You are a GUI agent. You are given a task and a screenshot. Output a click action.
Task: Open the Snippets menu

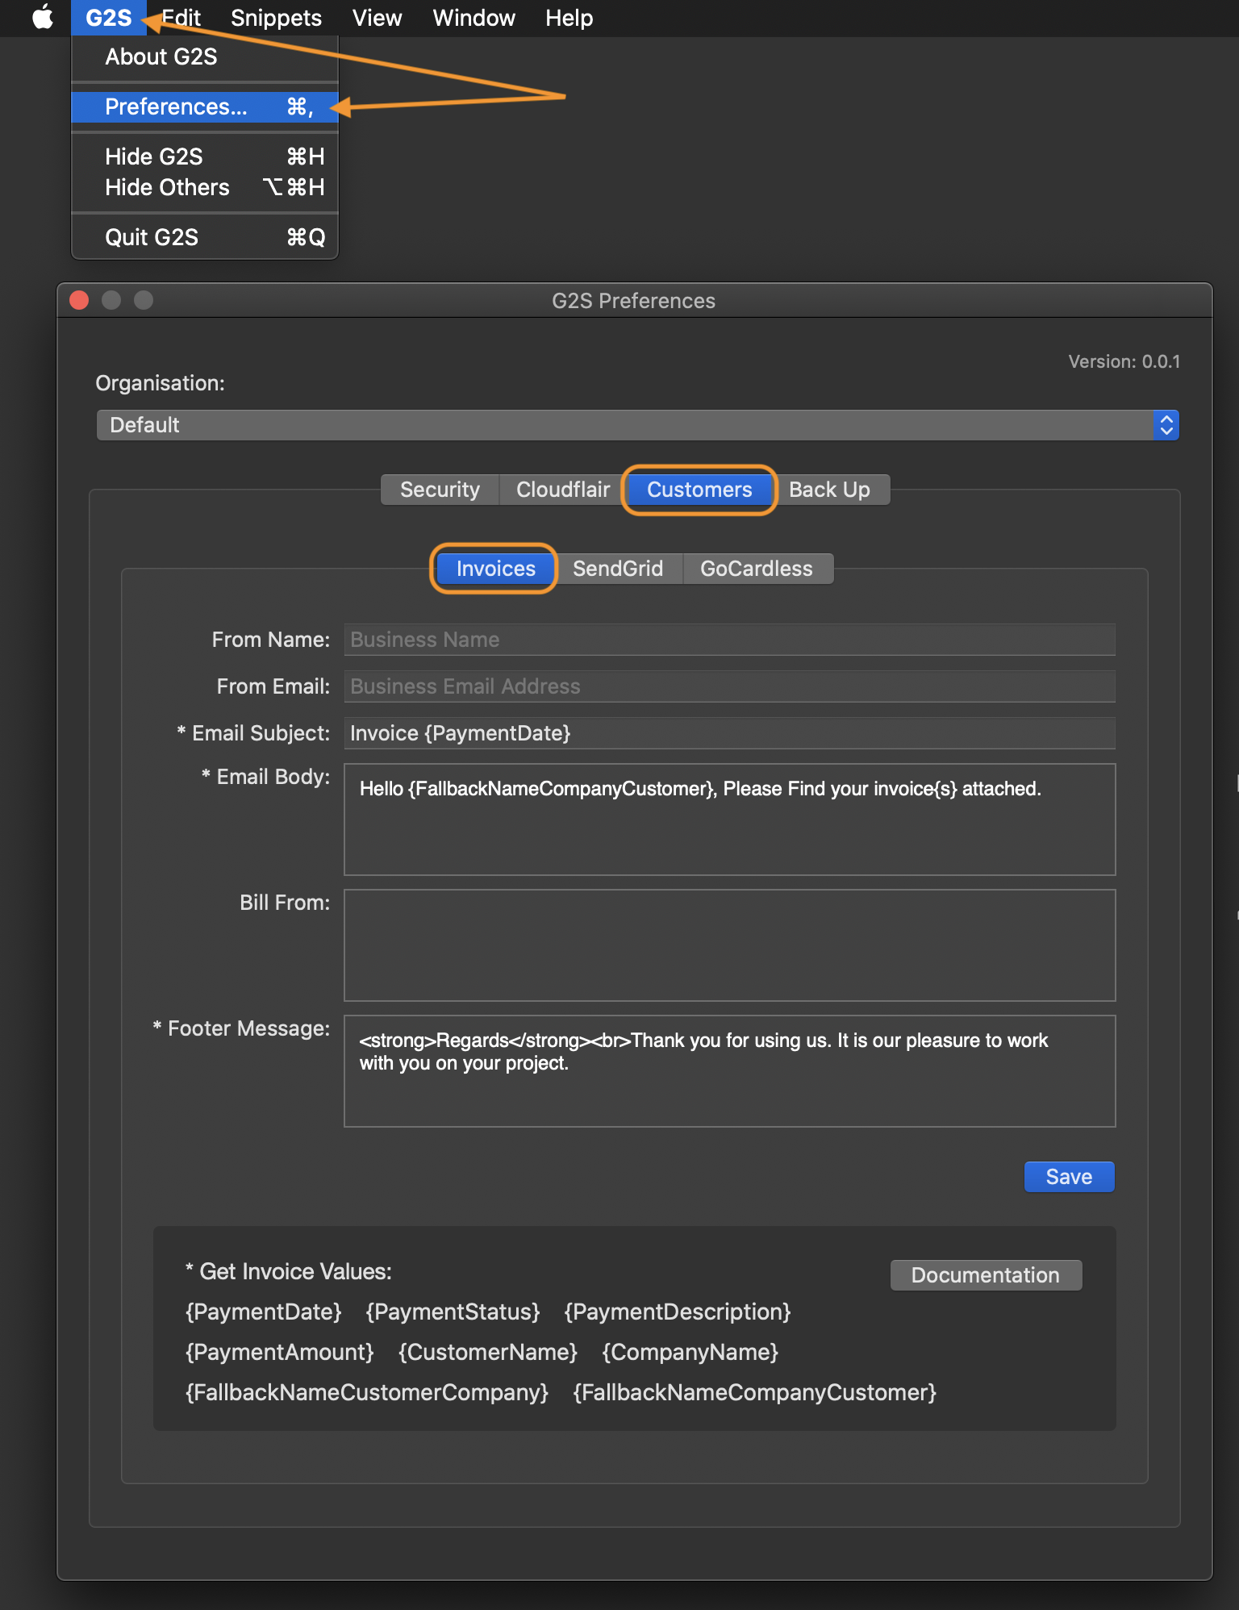pos(276,18)
